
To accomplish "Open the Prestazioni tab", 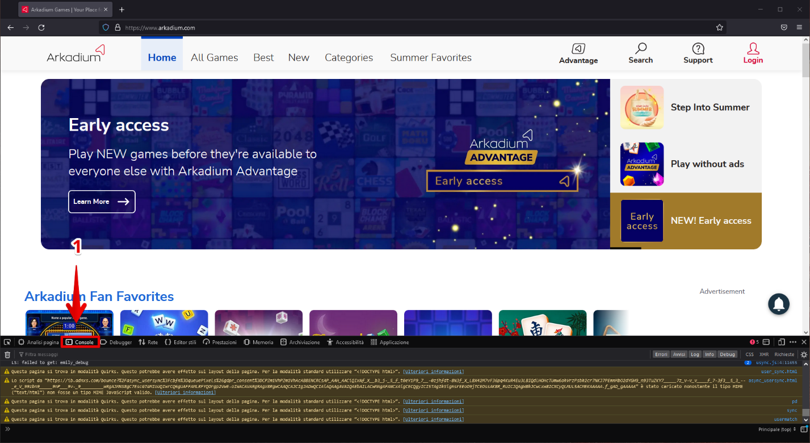I will point(220,342).
